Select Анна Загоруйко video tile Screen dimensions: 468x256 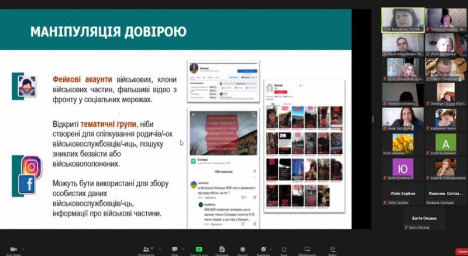coord(403,119)
